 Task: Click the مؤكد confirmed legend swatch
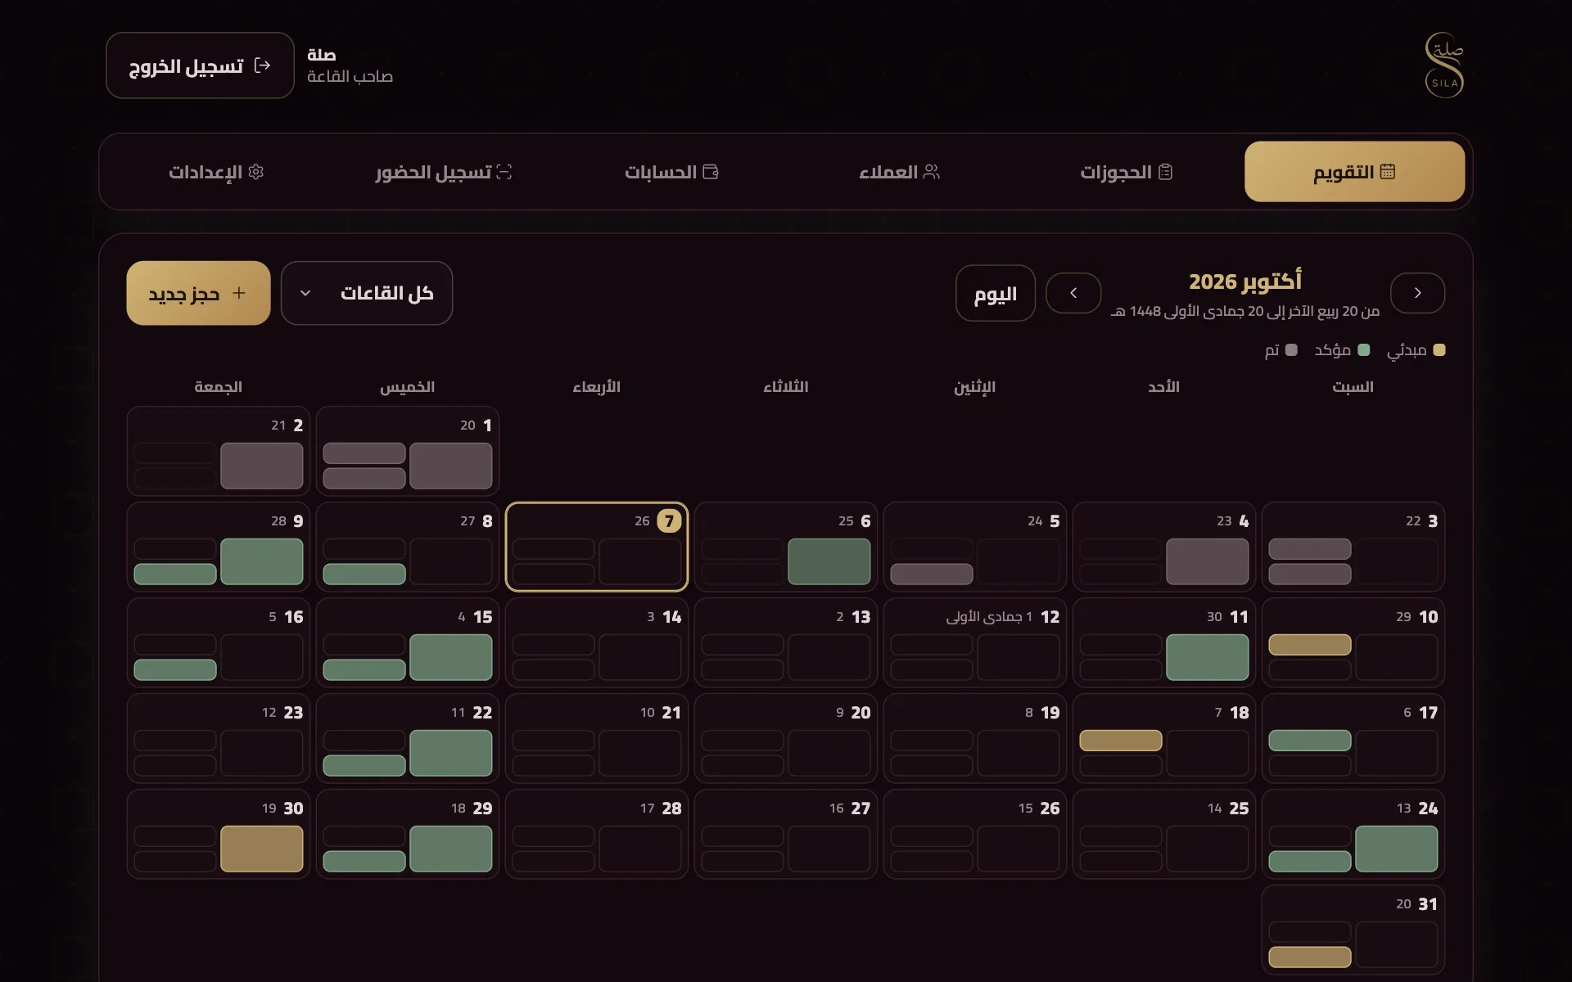click(x=1364, y=350)
